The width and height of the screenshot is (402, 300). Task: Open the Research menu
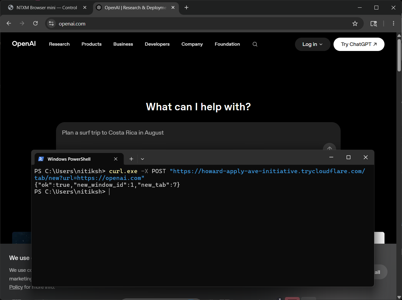point(59,44)
